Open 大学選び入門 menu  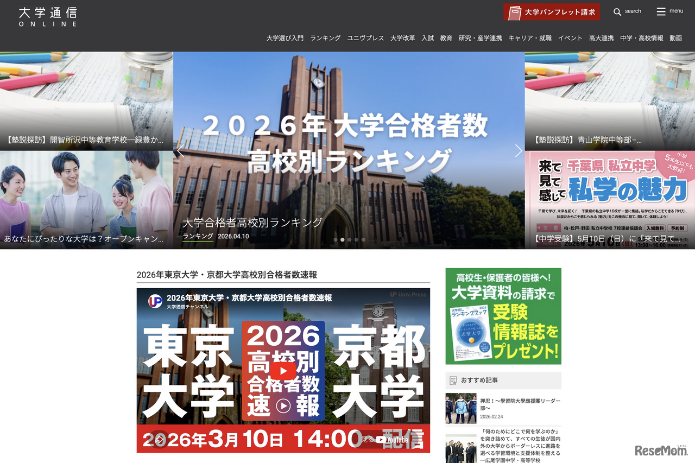tap(285, 38)
